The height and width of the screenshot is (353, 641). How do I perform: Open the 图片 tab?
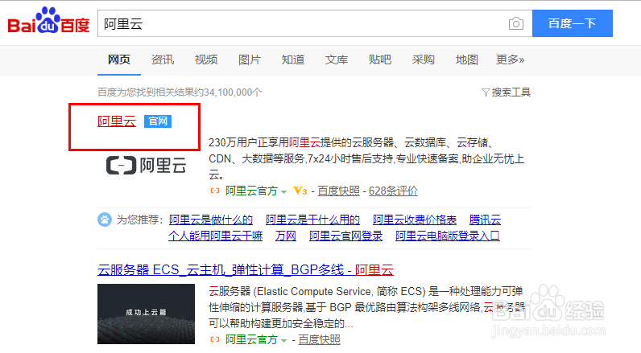[x=250, y=60]
